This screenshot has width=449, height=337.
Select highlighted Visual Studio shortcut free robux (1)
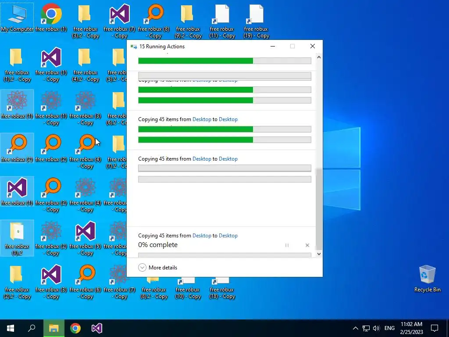pos(17,191)
